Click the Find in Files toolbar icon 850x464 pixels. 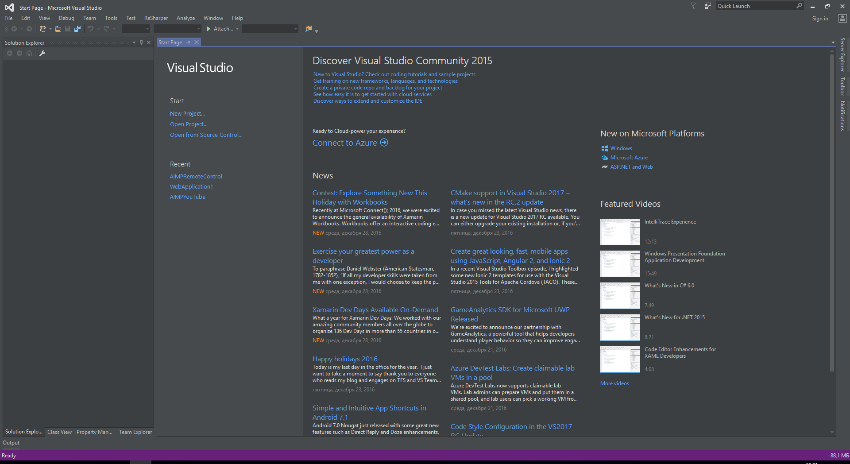[x=309, y=29]
